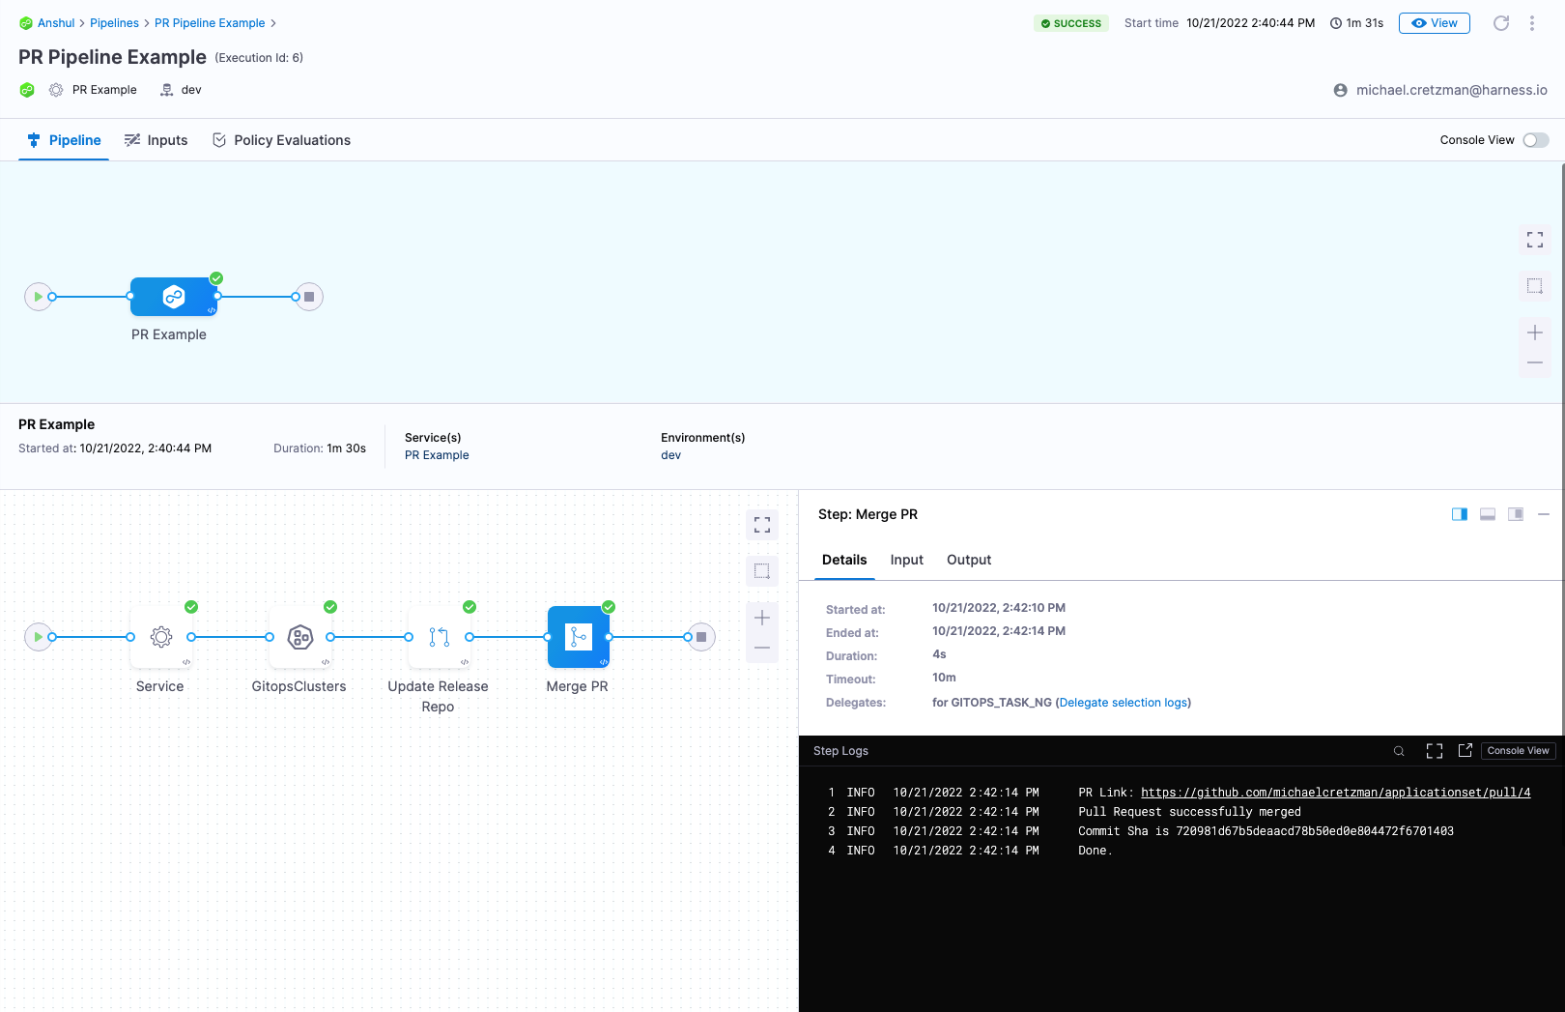Click step graph selection box icon
Viewport: 1565px width, 1012px height.
click(762, 571)
